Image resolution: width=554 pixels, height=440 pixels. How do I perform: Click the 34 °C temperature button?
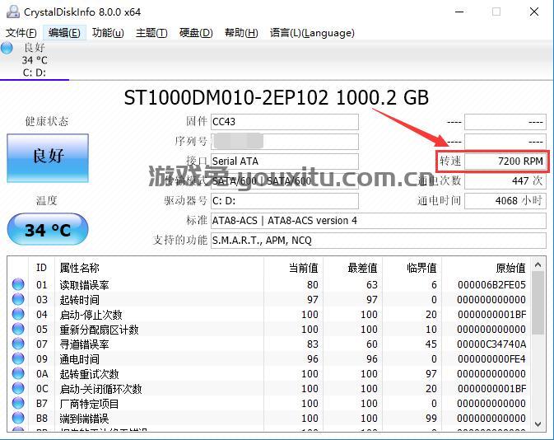[48, 229]
